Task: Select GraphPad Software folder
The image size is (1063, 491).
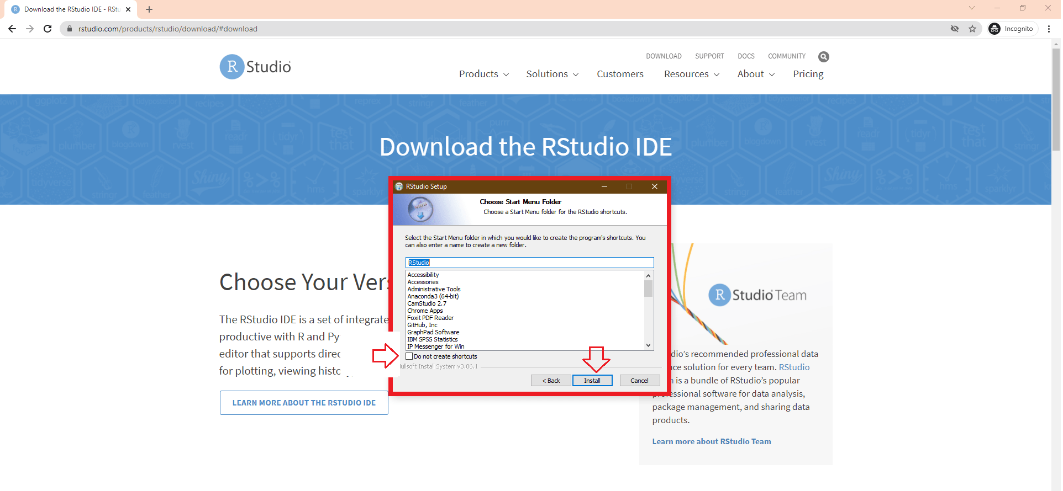Action: tap(433, 332)
